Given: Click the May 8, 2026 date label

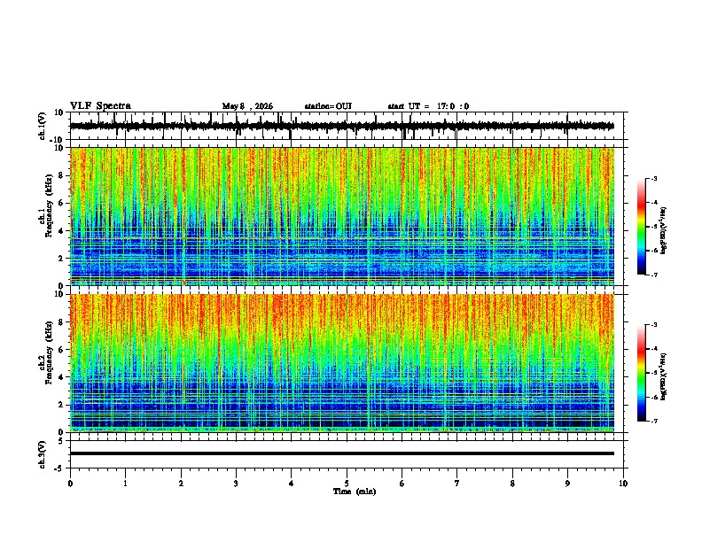Looking at the screenshot, I should [x=247, y=106].
